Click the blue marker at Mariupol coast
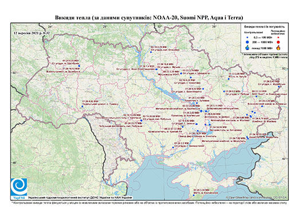 pyautogui.click(x=248, y=138)
